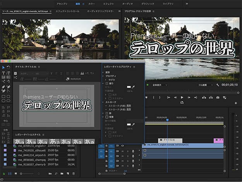242x182 pixels.
Task: Collapse the ストローク (Strokes) section
Action: tap(103, 102)
